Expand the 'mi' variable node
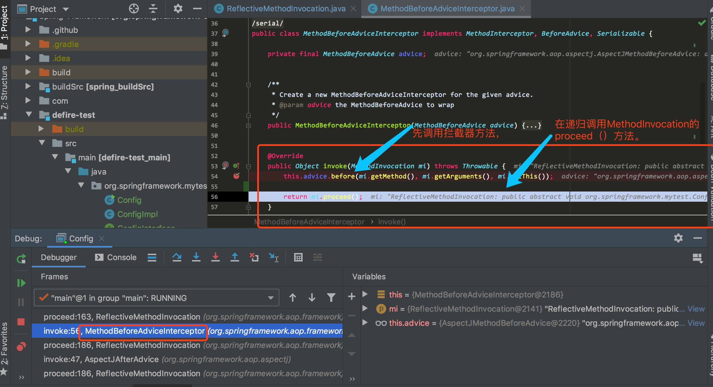The width and height of the screenshot is (713, 387). pyautogui.click(x=365, y=309)
